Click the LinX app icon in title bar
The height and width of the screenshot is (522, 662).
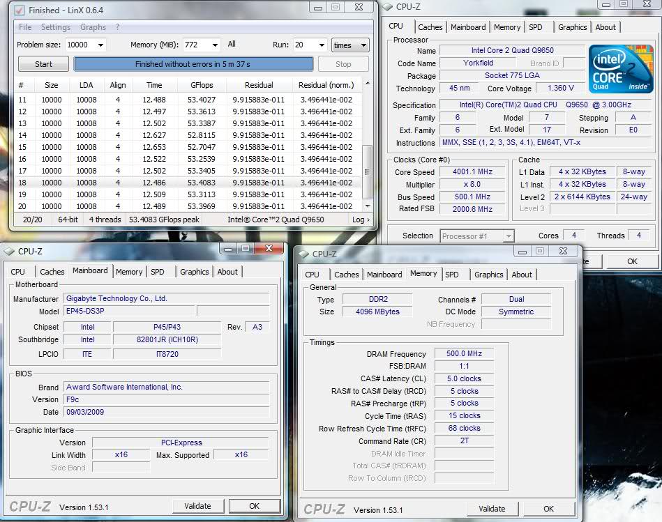click(x=20, y=10)
